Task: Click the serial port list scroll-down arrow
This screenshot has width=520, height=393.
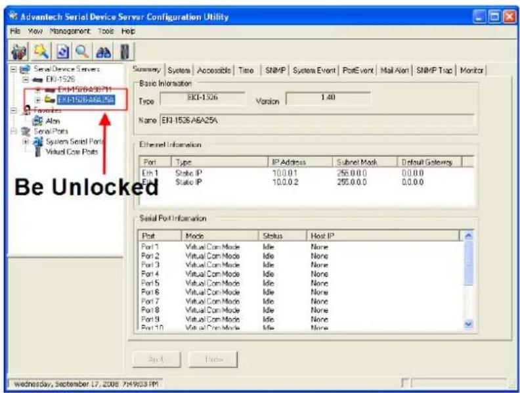Action: [x=468, y=324]
